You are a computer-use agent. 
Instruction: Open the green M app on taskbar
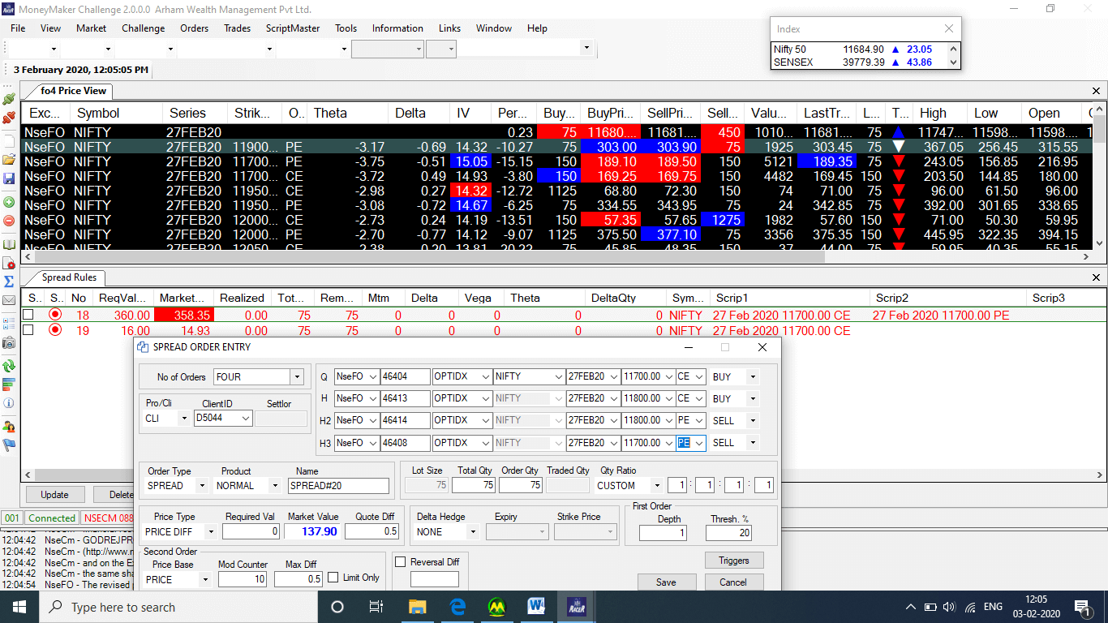[x=496, y=607]
